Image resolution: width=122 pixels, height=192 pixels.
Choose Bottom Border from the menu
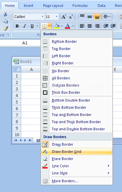[x=77, y=42]
